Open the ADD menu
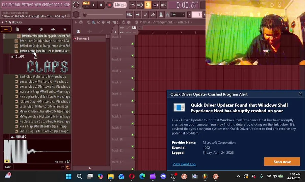This screenshot has height=182, width=305. tap(17, 5)
